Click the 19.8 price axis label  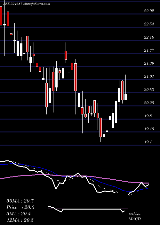pos(148,116)
